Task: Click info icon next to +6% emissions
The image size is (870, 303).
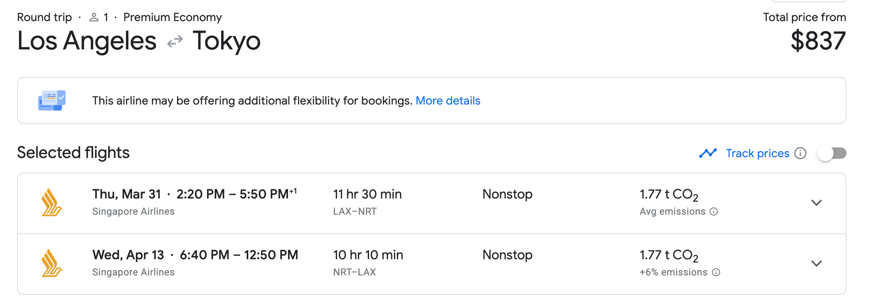Action: click(716, 273)
